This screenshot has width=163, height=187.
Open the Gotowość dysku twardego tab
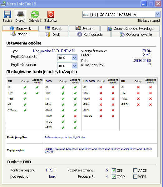click(x=130, y=28)
